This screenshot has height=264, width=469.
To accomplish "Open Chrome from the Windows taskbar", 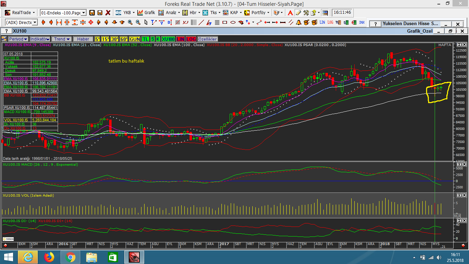I will click(70, 257).
